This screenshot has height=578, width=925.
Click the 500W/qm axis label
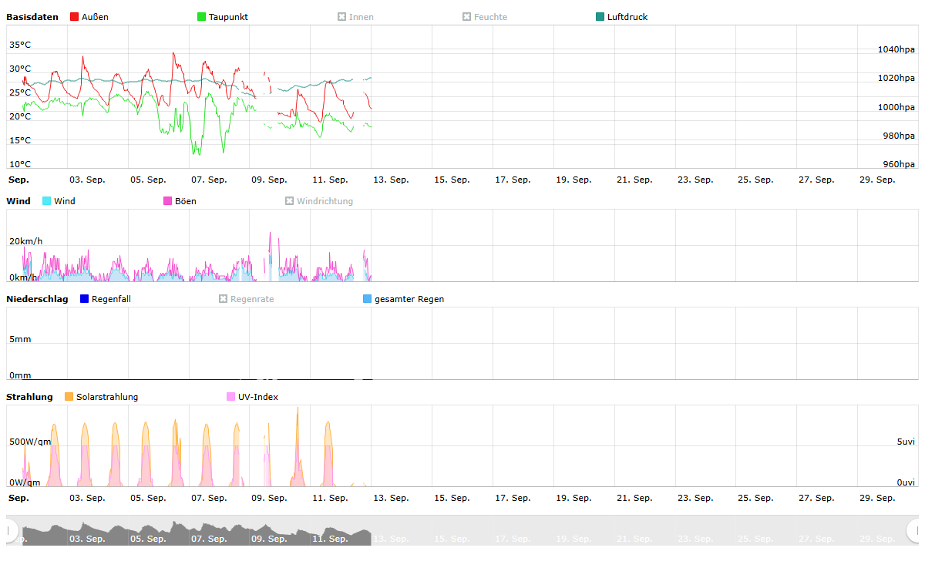[30, 442]
